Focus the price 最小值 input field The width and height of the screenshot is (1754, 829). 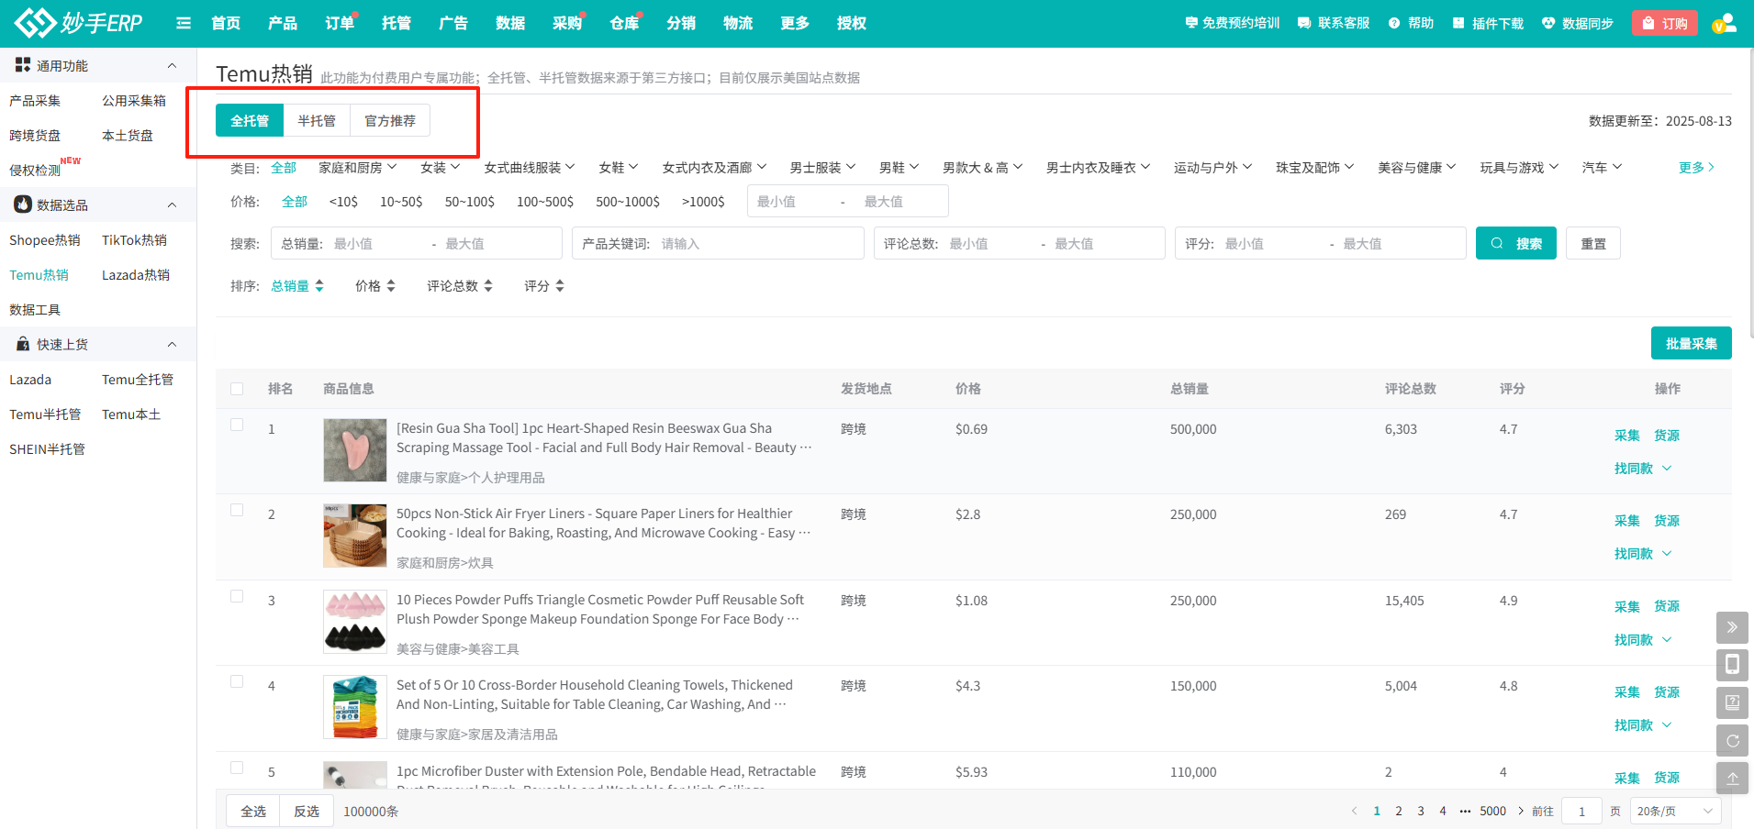click(x=791, y=202)
